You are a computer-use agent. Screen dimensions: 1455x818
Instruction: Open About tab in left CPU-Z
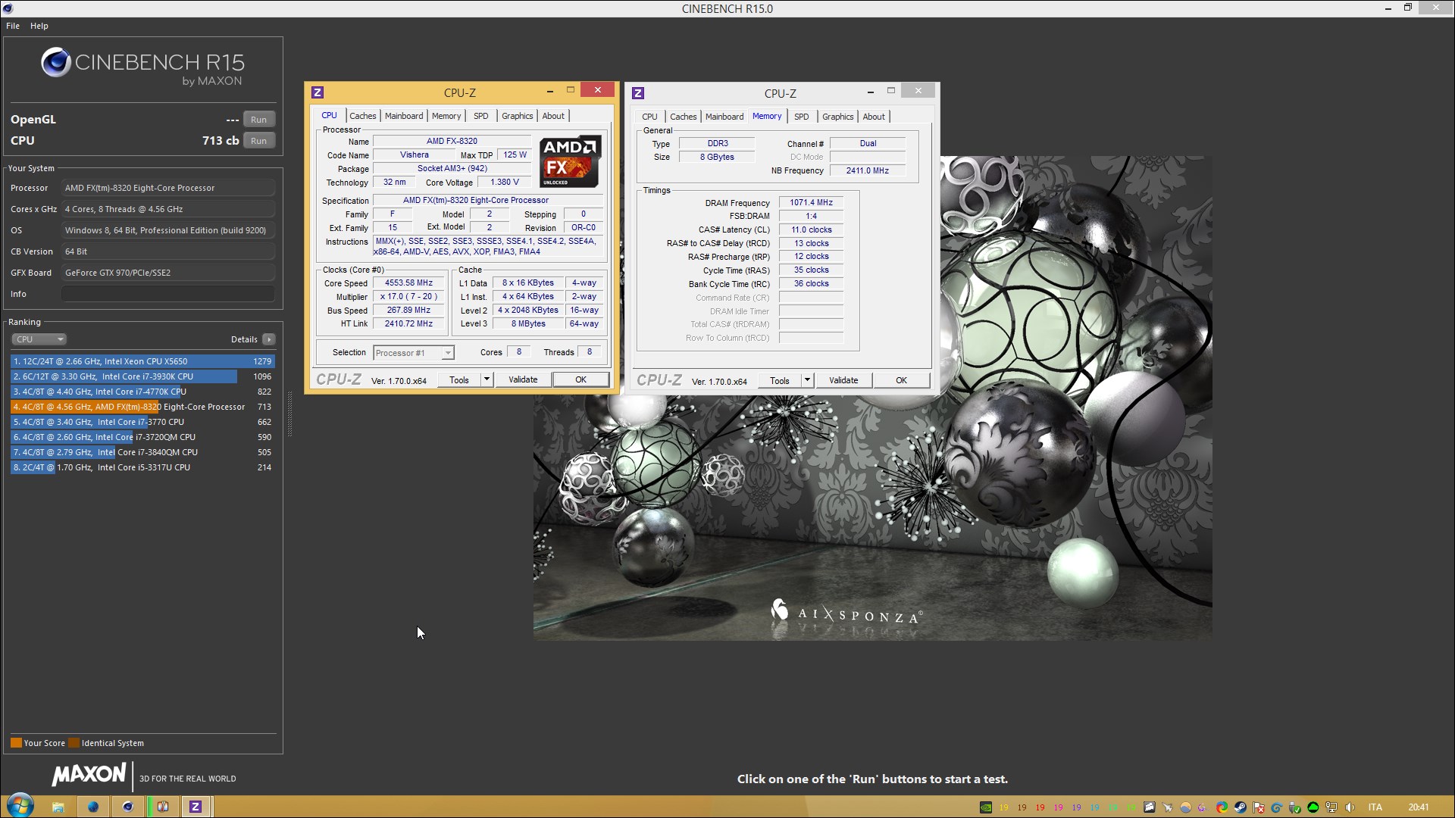tap(553, 116)
